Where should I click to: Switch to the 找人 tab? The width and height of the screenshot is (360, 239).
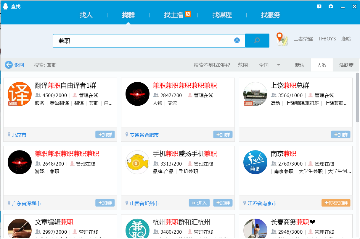click(86, 15)
